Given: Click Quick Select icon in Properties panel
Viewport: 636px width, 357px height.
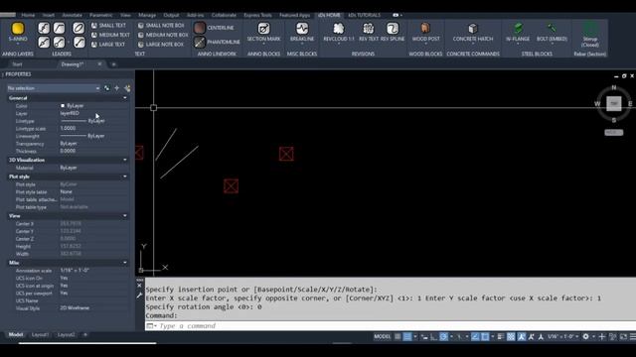Looking at the screenshot, I should (127, 88).
